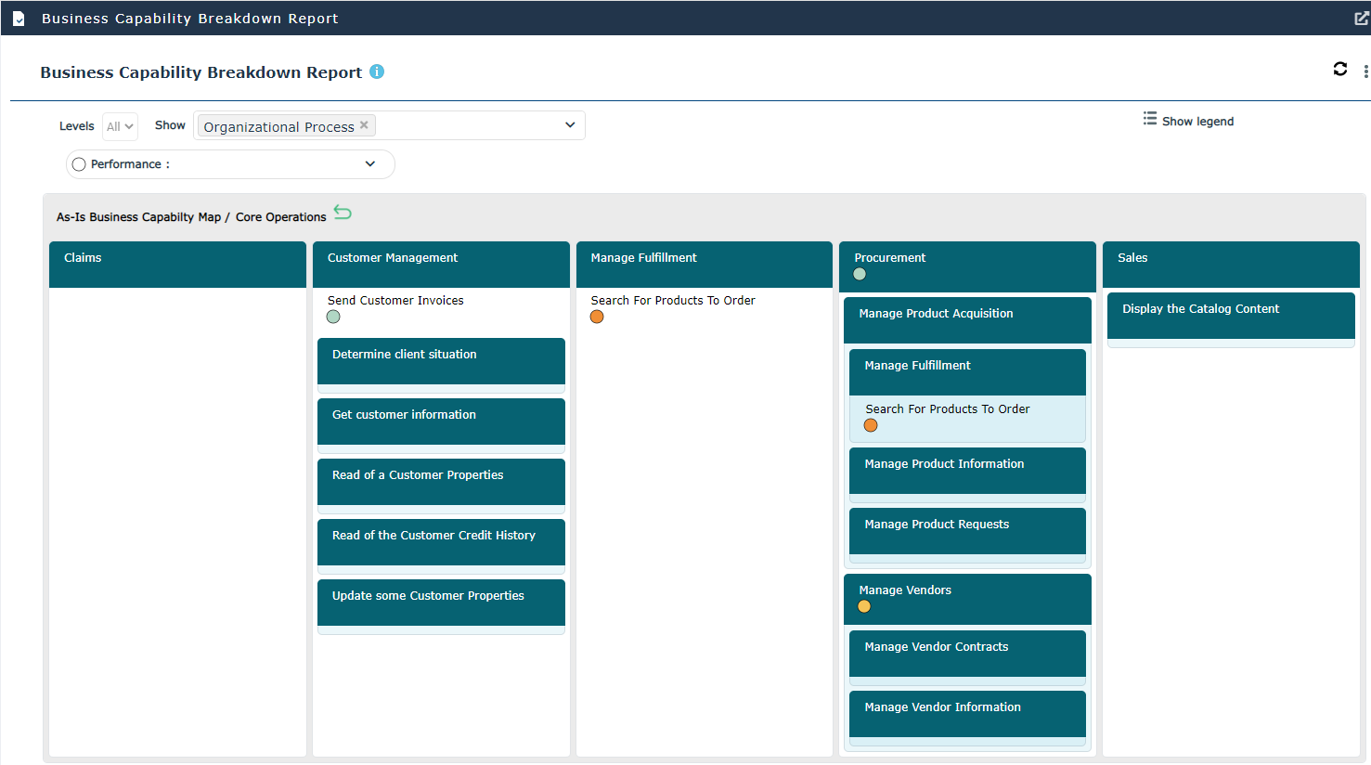Open the three-dot more options menu
The image size is (1371, 765).
pyautogui.click(x=1365, y=71)
